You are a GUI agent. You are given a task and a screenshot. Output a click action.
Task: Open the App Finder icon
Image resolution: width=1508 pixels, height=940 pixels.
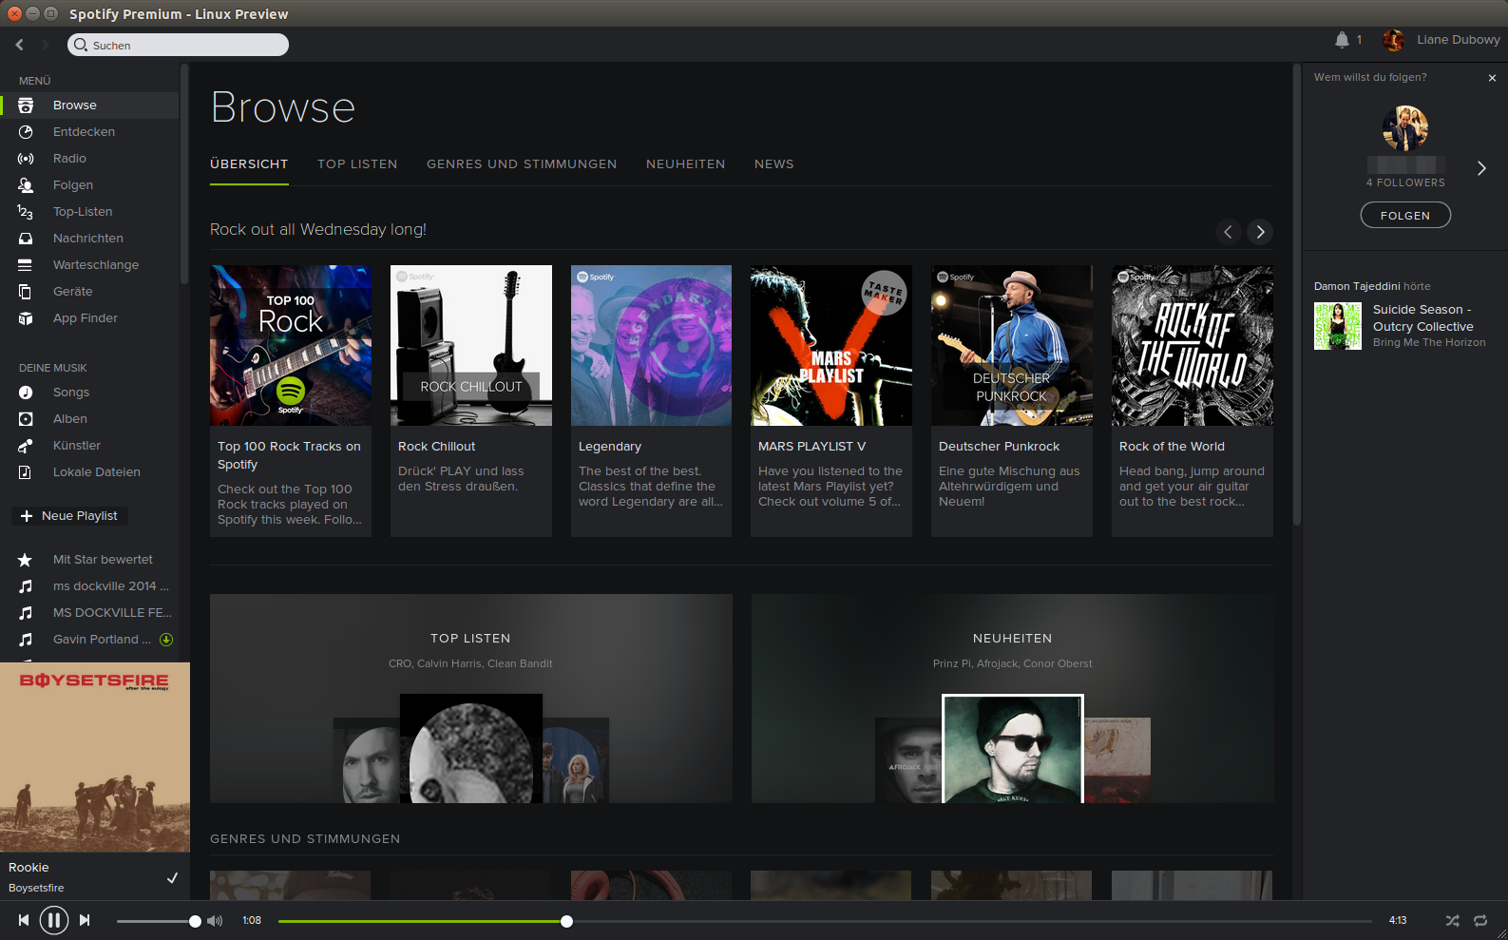pos(26,318)
